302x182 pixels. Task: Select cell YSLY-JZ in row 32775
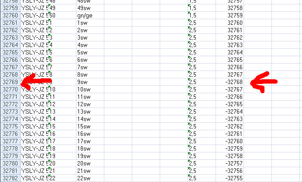pyautogui.click(x=34, y=126)
